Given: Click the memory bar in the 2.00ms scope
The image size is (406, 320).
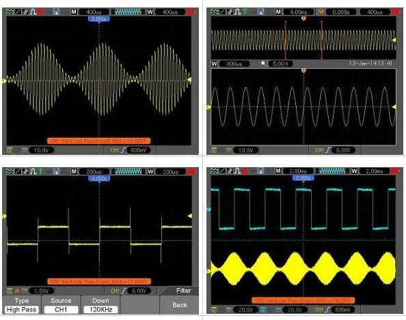Looking at the screenshot, I should 332,171.
